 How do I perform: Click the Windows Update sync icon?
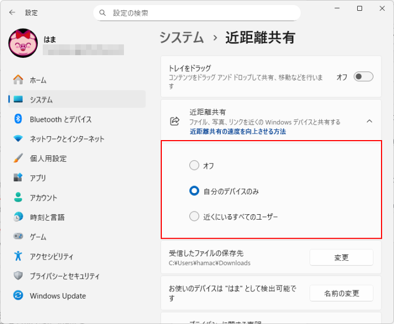pyautogui.click(x=18, y=295)
